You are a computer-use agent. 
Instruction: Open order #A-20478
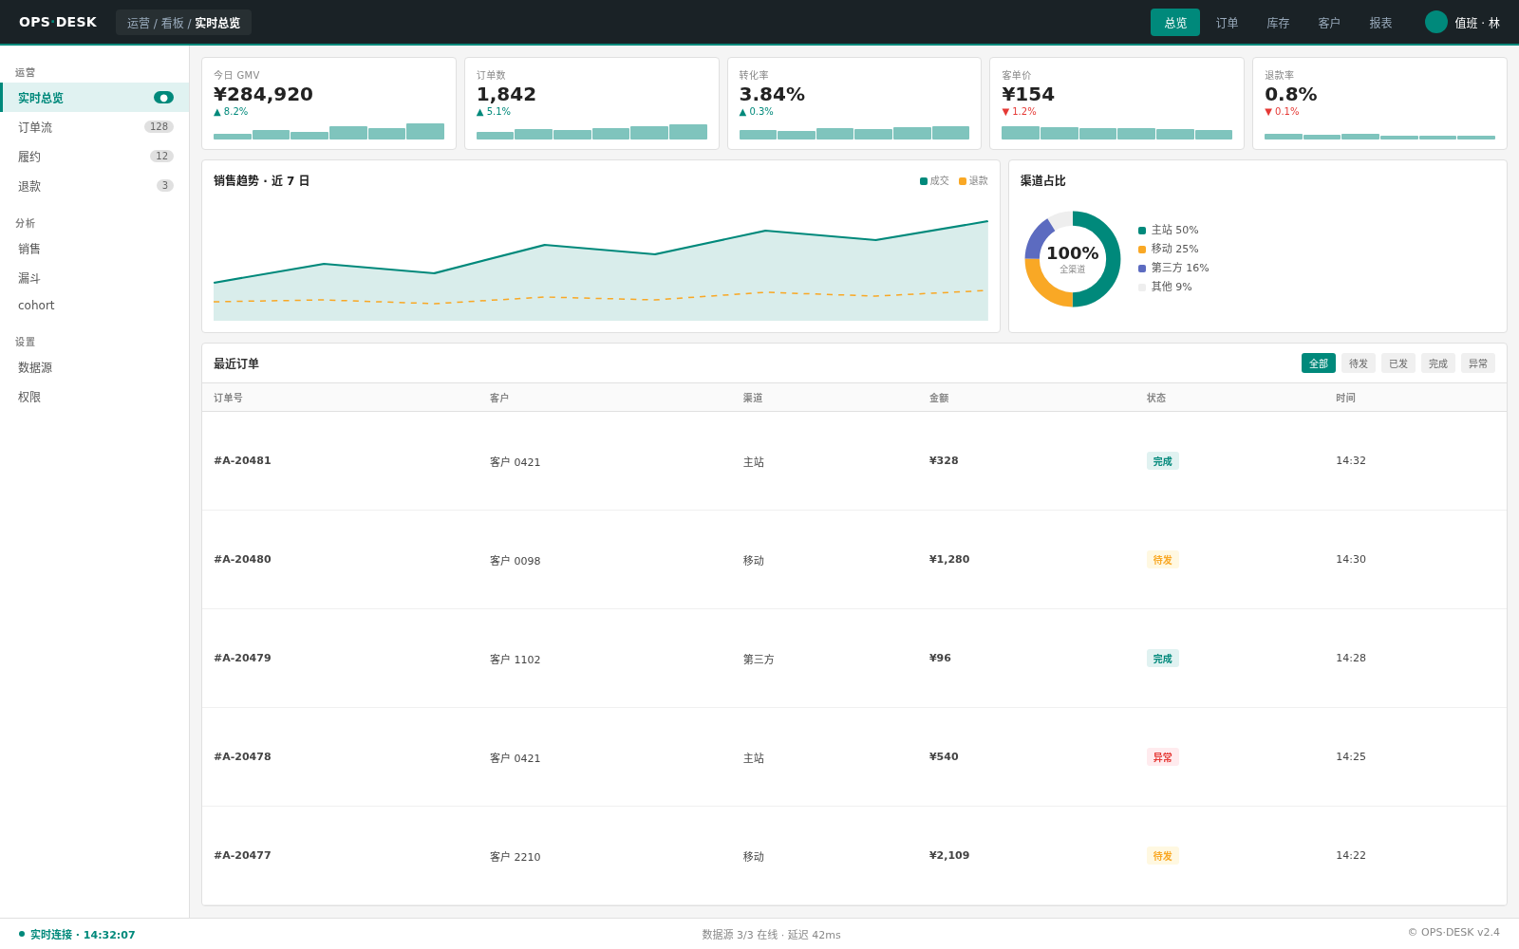coord(854,757)
